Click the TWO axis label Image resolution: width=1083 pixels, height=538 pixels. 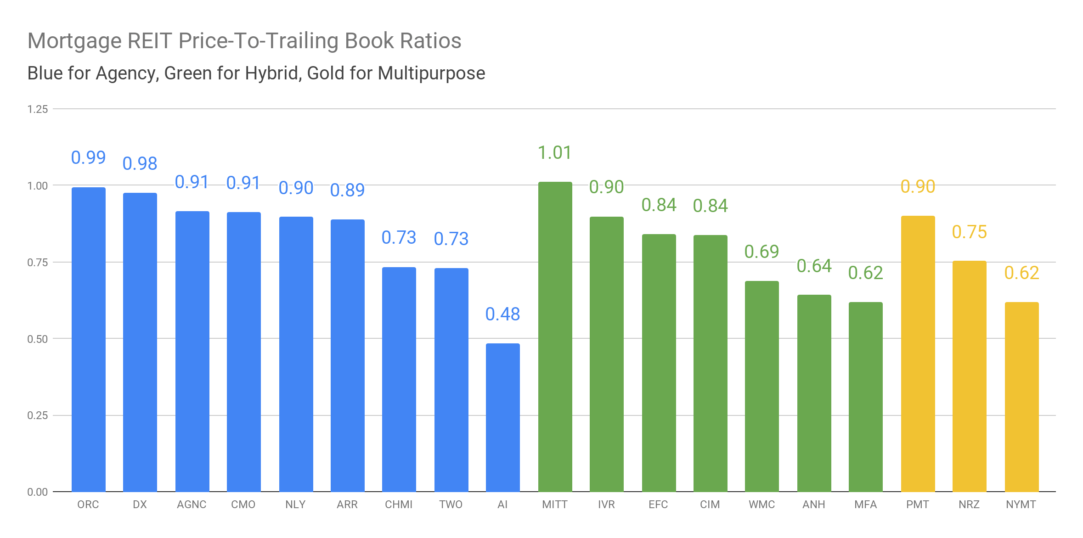coord(451,504)
